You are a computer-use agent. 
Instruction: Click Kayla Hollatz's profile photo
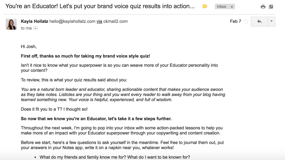[11, 24]
